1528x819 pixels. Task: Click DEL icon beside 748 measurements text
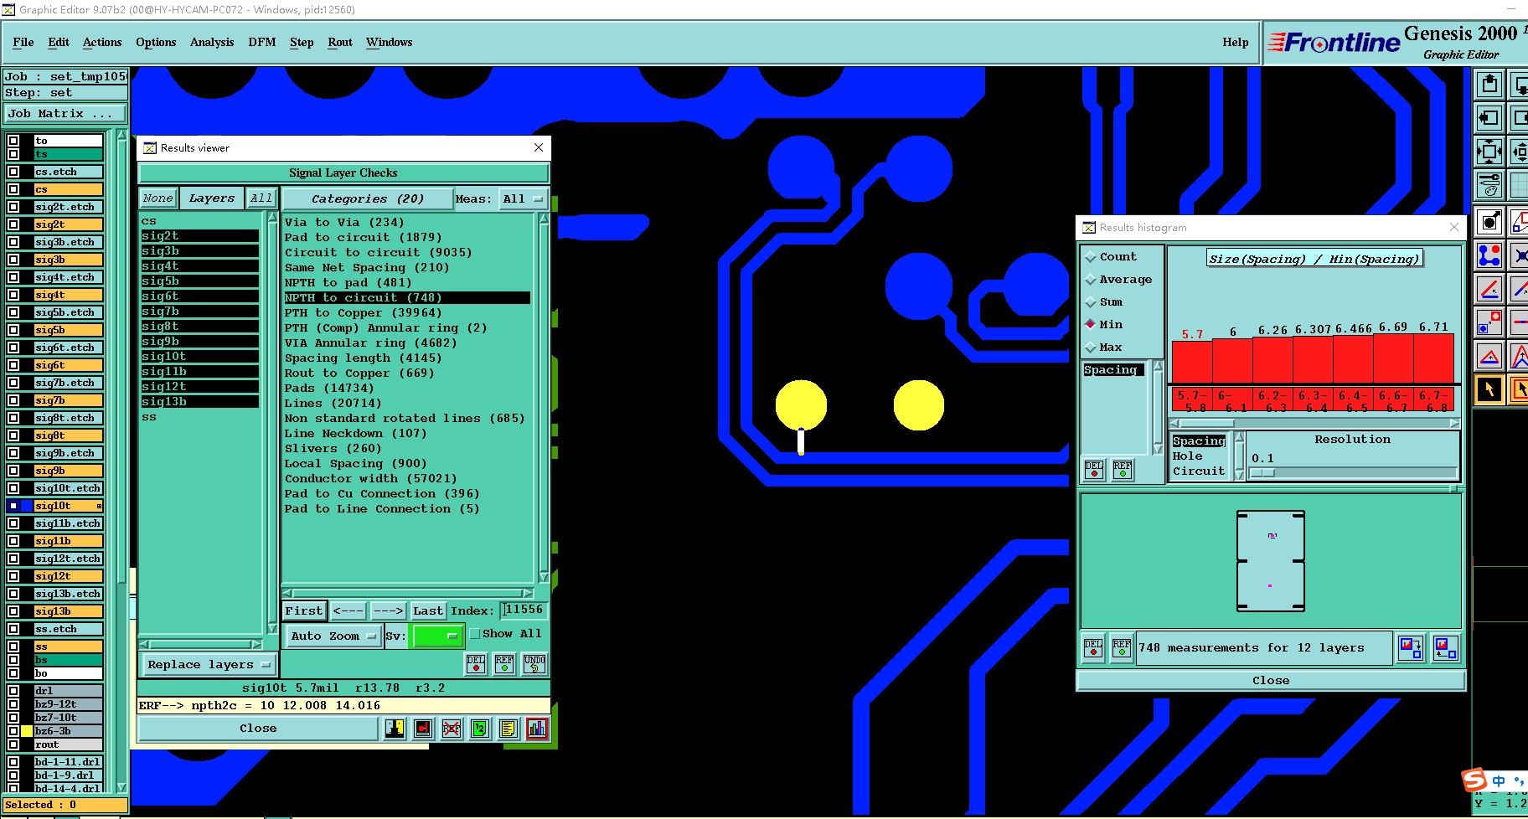[1093, 648]
